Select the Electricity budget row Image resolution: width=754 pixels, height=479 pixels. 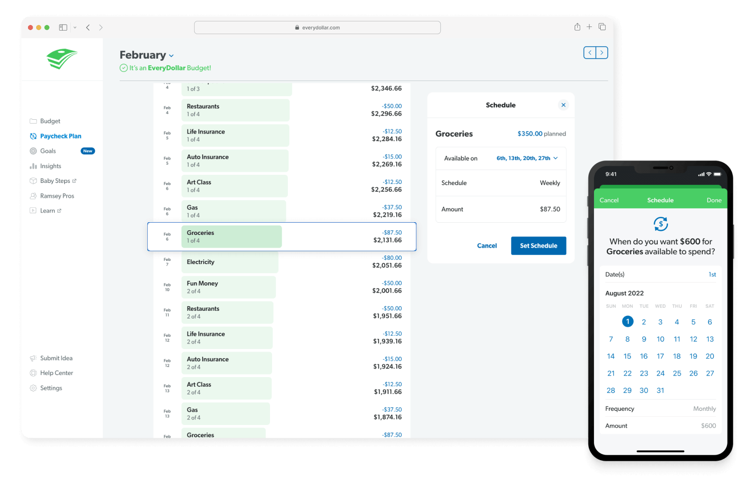click(x=282, y=262)
